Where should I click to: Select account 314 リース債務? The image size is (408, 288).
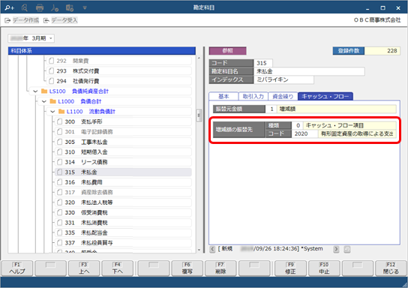coord(123,162)
